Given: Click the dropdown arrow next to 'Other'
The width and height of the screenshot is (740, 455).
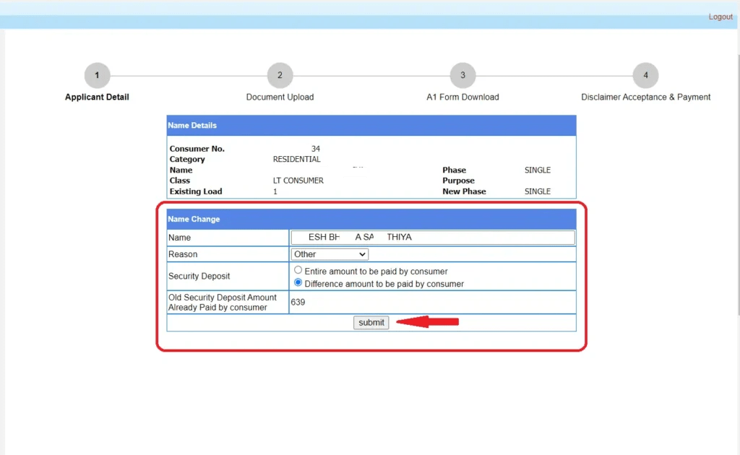Looking at the screenshot, I should click(x=363, y=254).
